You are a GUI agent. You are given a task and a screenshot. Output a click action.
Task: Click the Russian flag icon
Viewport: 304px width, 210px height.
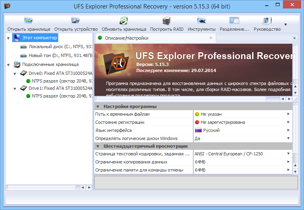pyautogui.click(x=198, y=130)
